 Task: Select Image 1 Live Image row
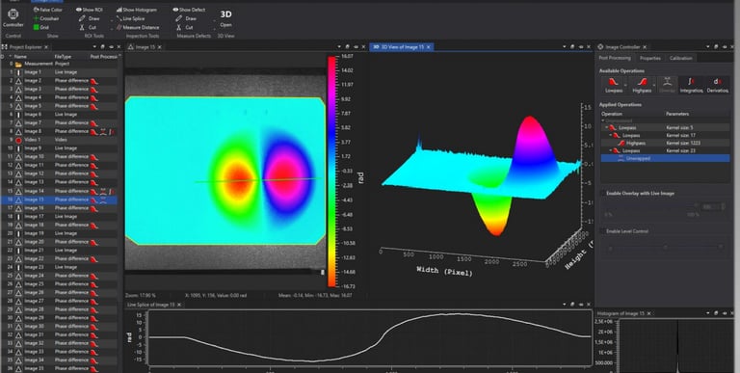click(x=59, y=72)
